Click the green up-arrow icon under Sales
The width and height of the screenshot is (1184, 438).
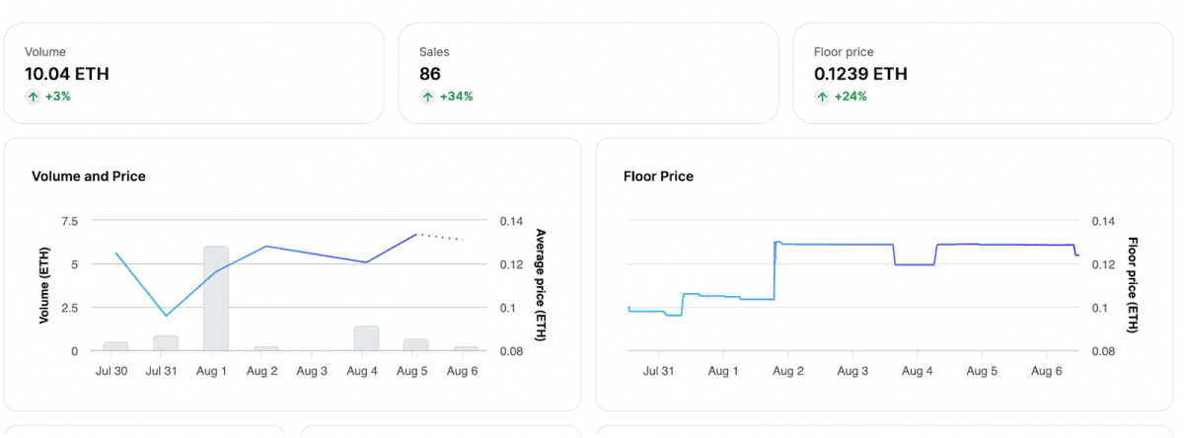[427, 97]
